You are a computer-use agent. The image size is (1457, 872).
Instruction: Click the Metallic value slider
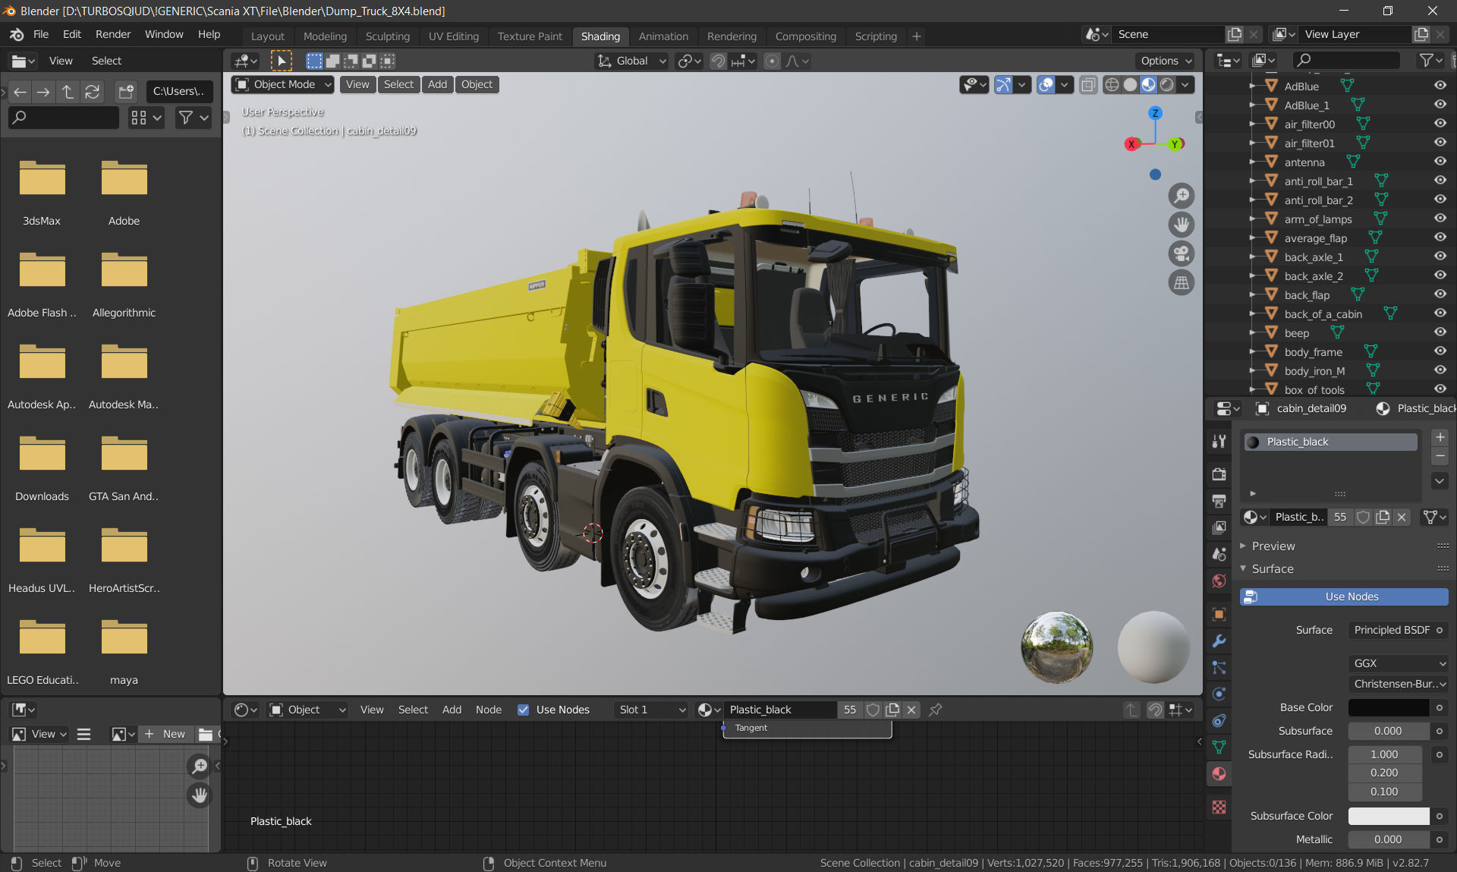point(1389,839)
